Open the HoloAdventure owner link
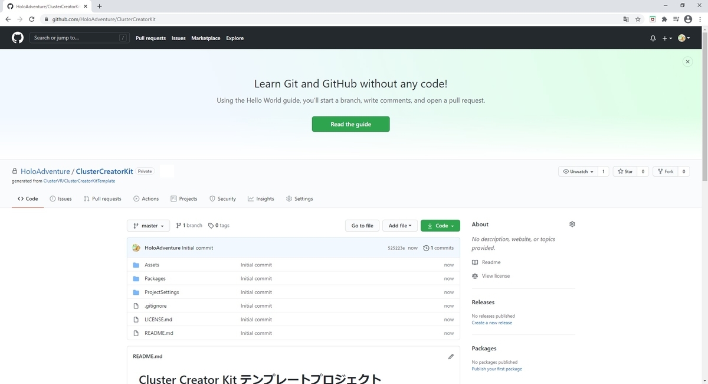The image size is (708, 384). pos(45,171)
